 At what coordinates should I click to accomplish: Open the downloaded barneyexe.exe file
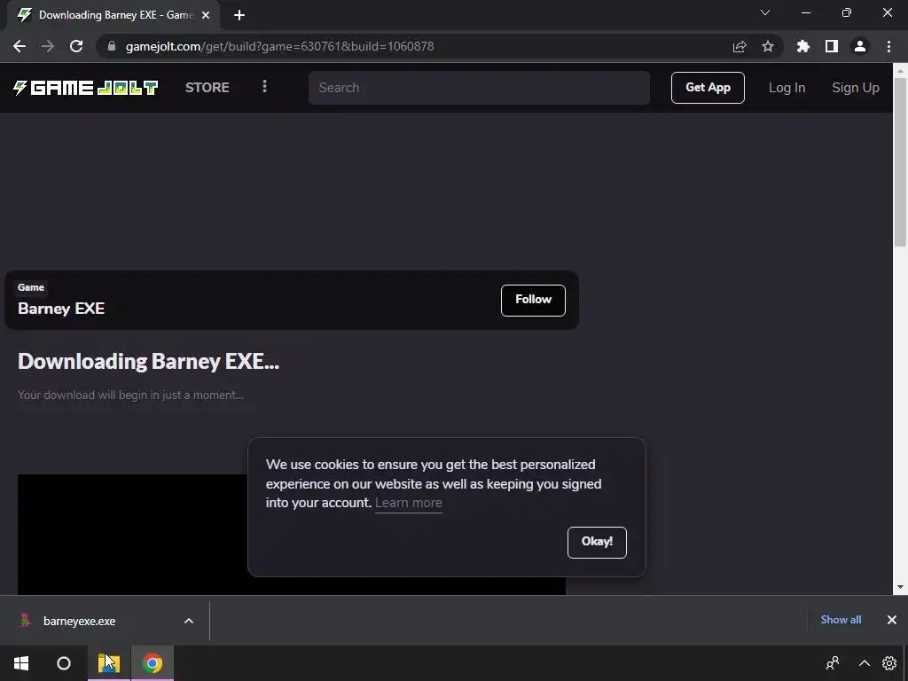pos(79,621)
